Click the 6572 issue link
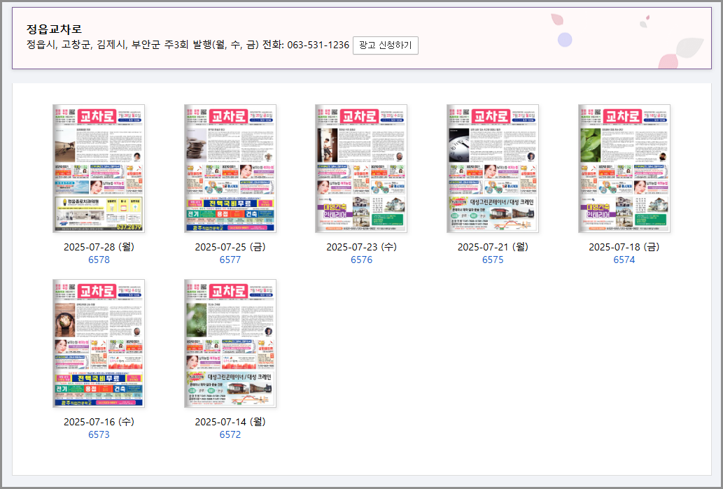 coord(230,434)
